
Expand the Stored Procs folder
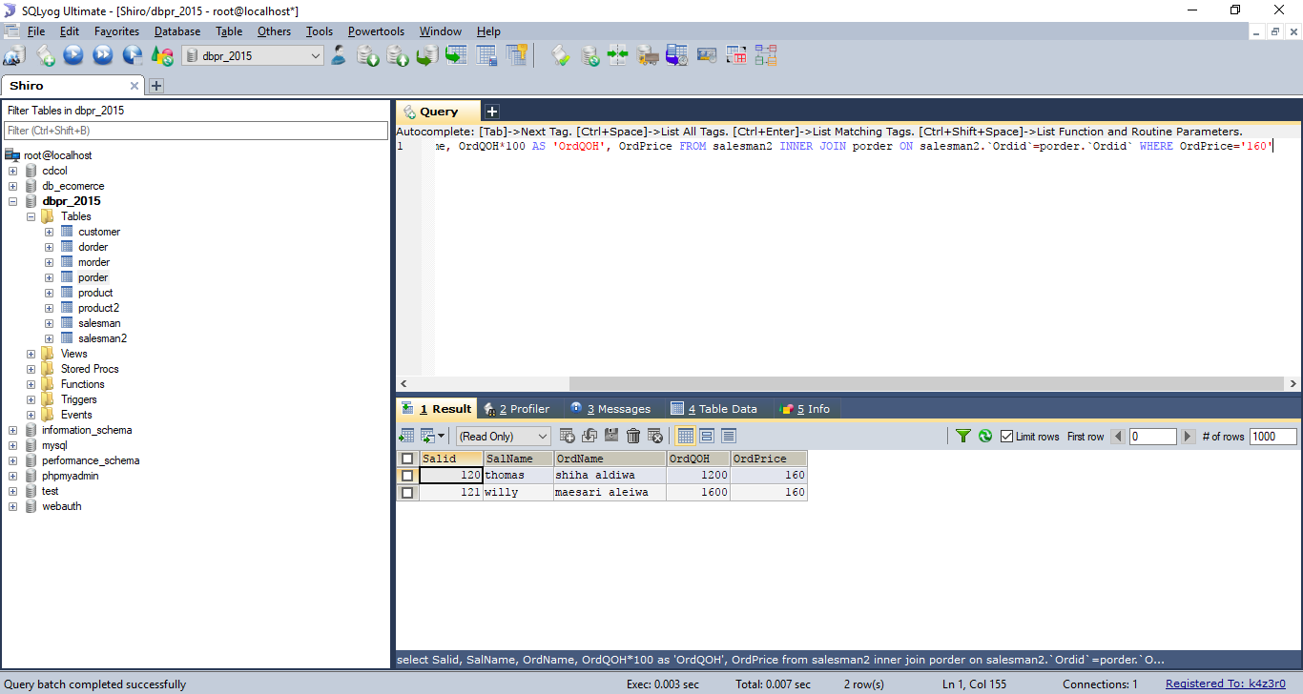(31, 369)
